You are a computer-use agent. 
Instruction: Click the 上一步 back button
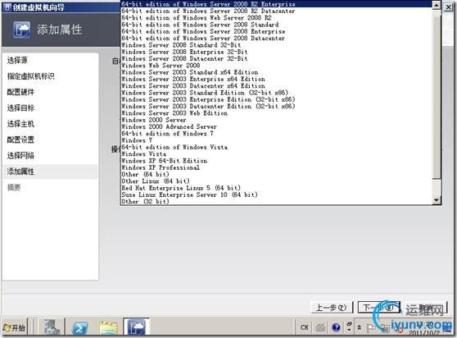click(332, 308)
